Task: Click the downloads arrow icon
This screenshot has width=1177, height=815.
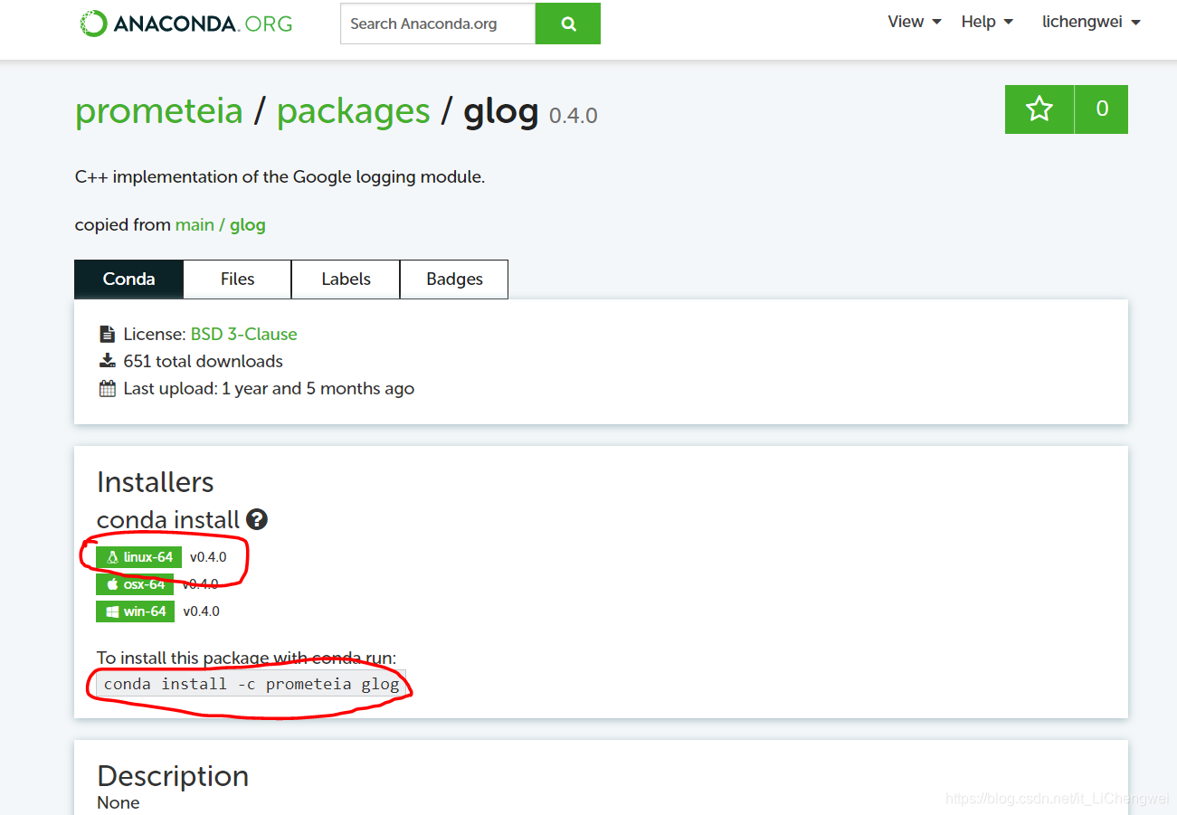Action: tap(108, 361)
